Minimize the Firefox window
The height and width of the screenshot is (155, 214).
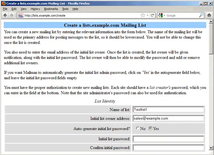tap(201, 3)
